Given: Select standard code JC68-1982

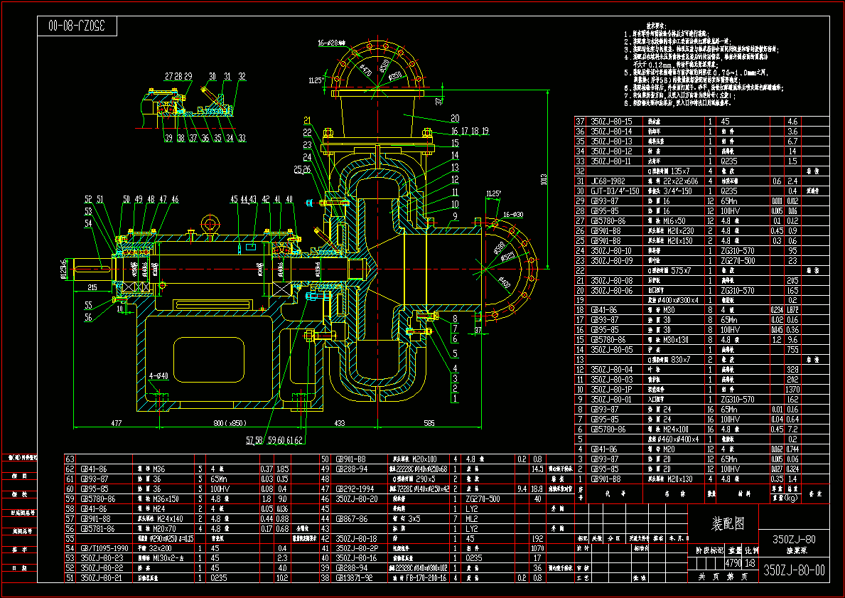Looking at the screenshot, I should (608, 181).
